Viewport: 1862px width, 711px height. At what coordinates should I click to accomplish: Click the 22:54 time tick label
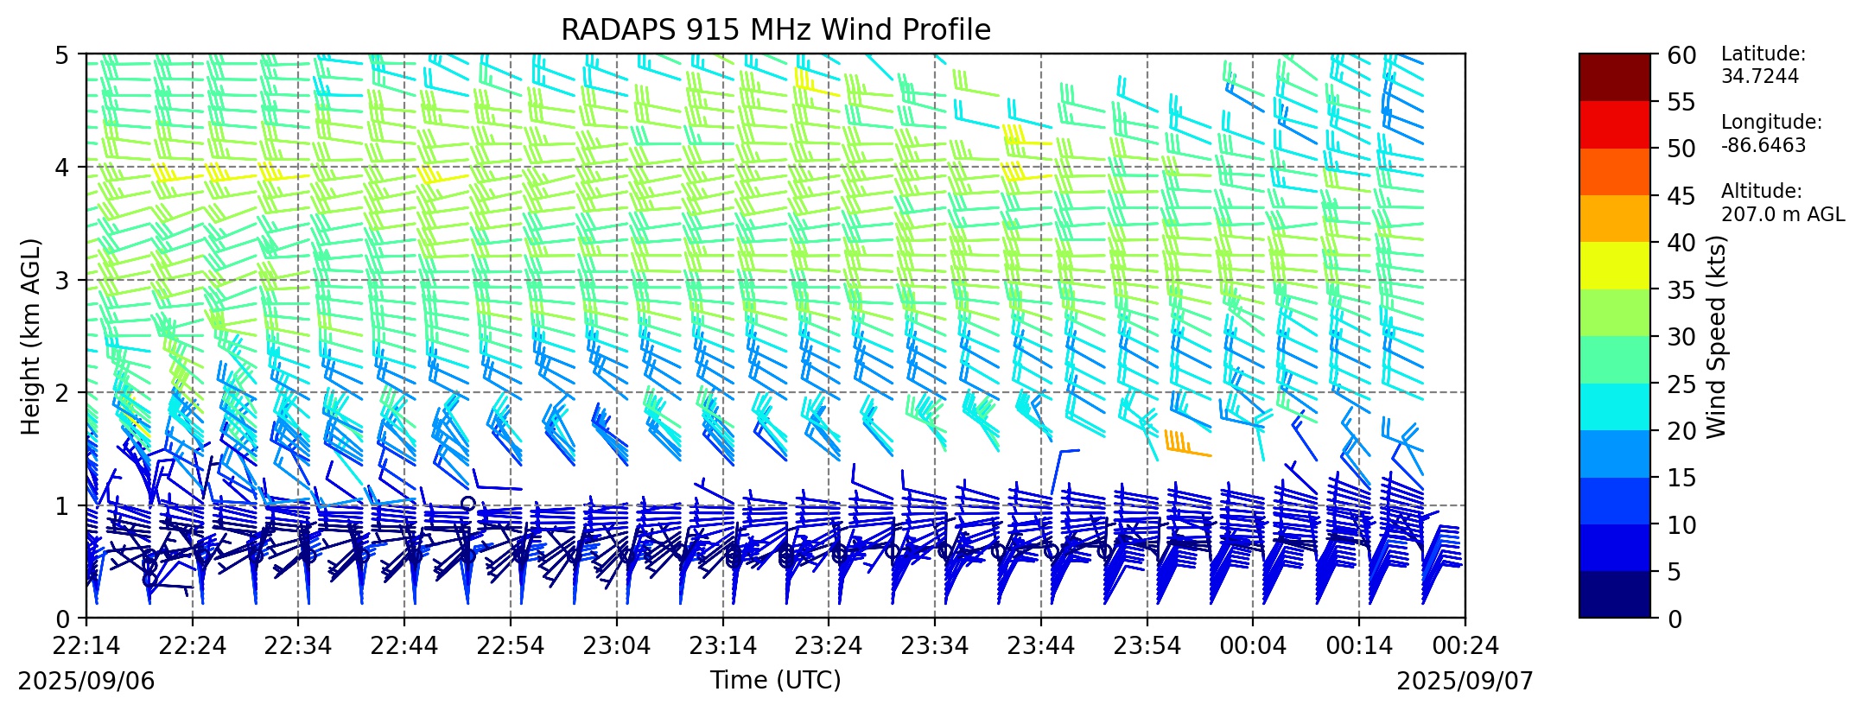click(x=511, y=645)
